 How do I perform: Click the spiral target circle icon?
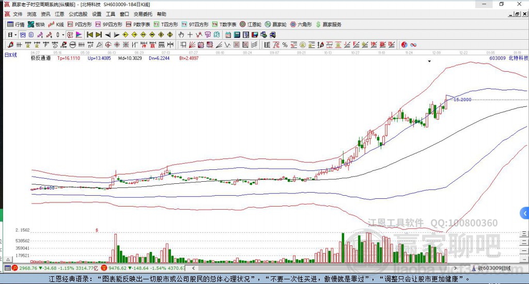108,45
